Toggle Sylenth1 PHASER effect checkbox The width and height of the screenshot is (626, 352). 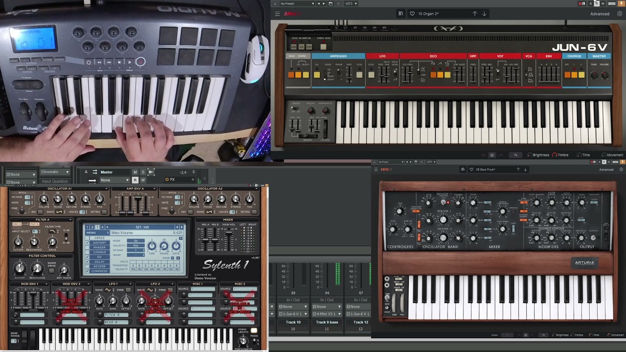tap(88, 247)
